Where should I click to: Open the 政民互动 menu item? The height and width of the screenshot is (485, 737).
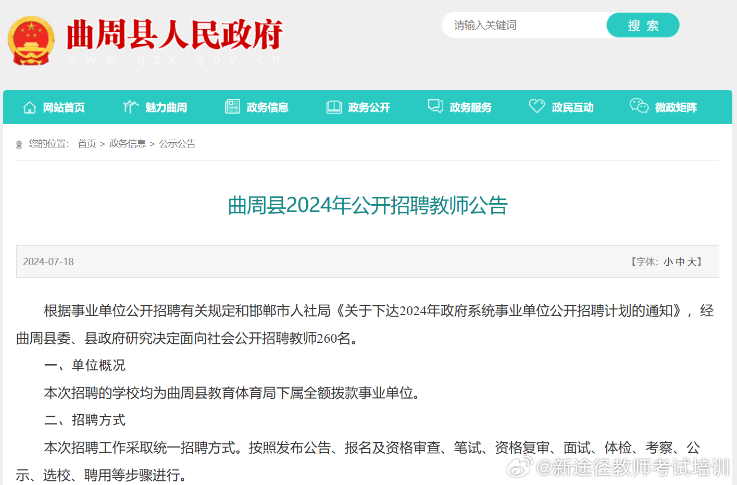click(x=572, y=107)
